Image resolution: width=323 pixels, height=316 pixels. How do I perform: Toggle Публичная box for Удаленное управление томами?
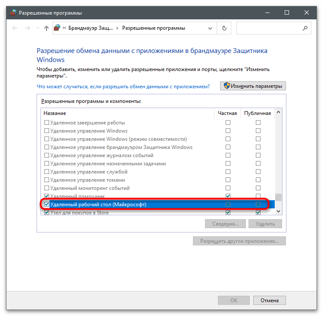[x=258, y=180]
